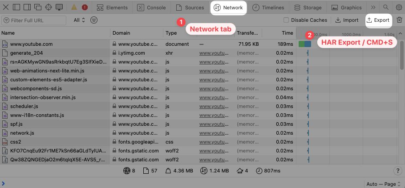Open the circular filter options icon

pyautogui.click(x=94, y=20)
